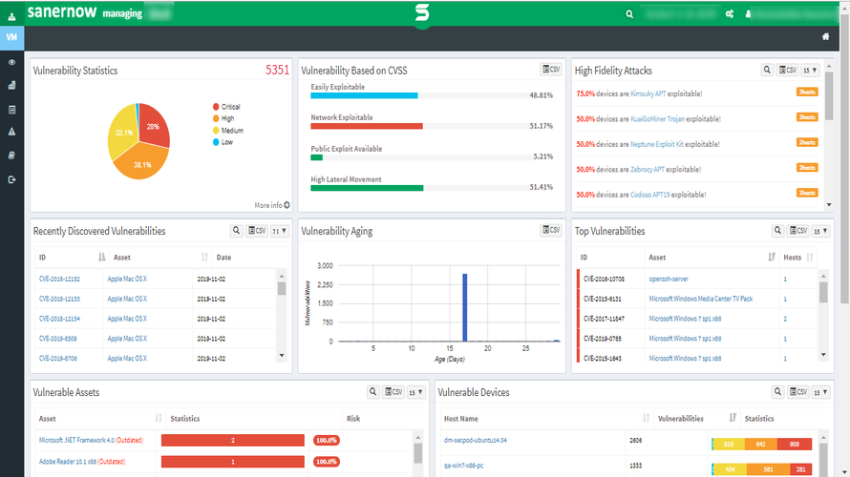The width and height of the screenshot is (850, 477).
Task: Select the VM tab in left sidebar
Action: 11,37
